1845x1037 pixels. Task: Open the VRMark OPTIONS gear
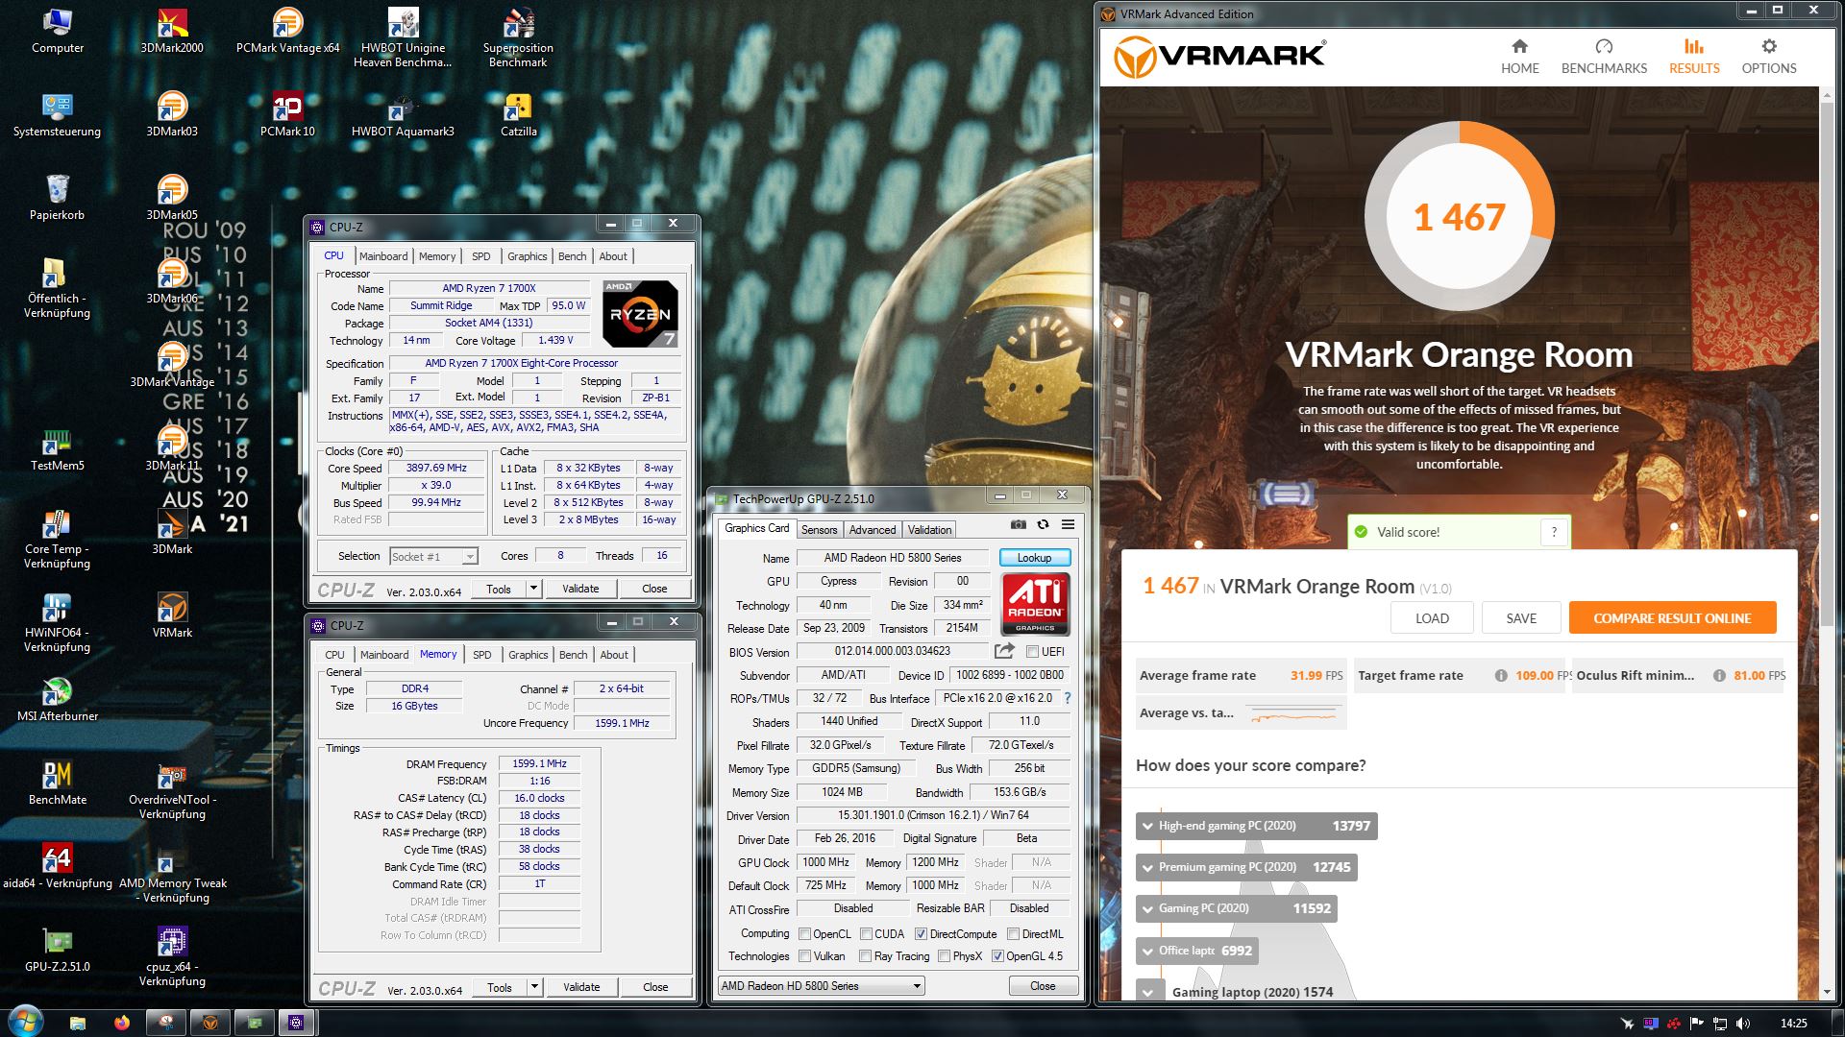(1768, 57)
